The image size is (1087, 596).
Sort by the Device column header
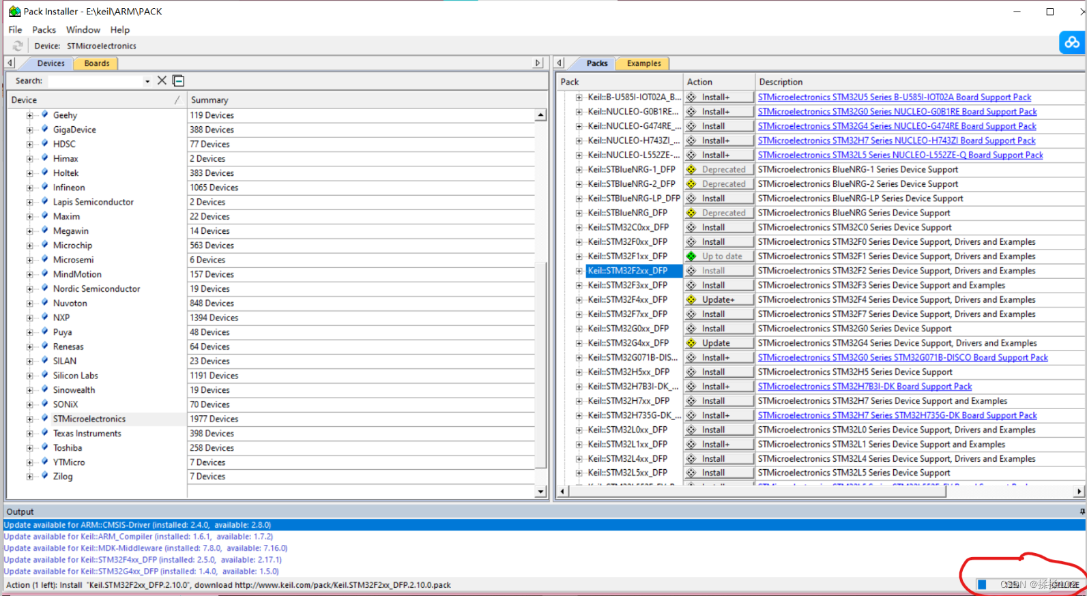[x=96, y=100]
